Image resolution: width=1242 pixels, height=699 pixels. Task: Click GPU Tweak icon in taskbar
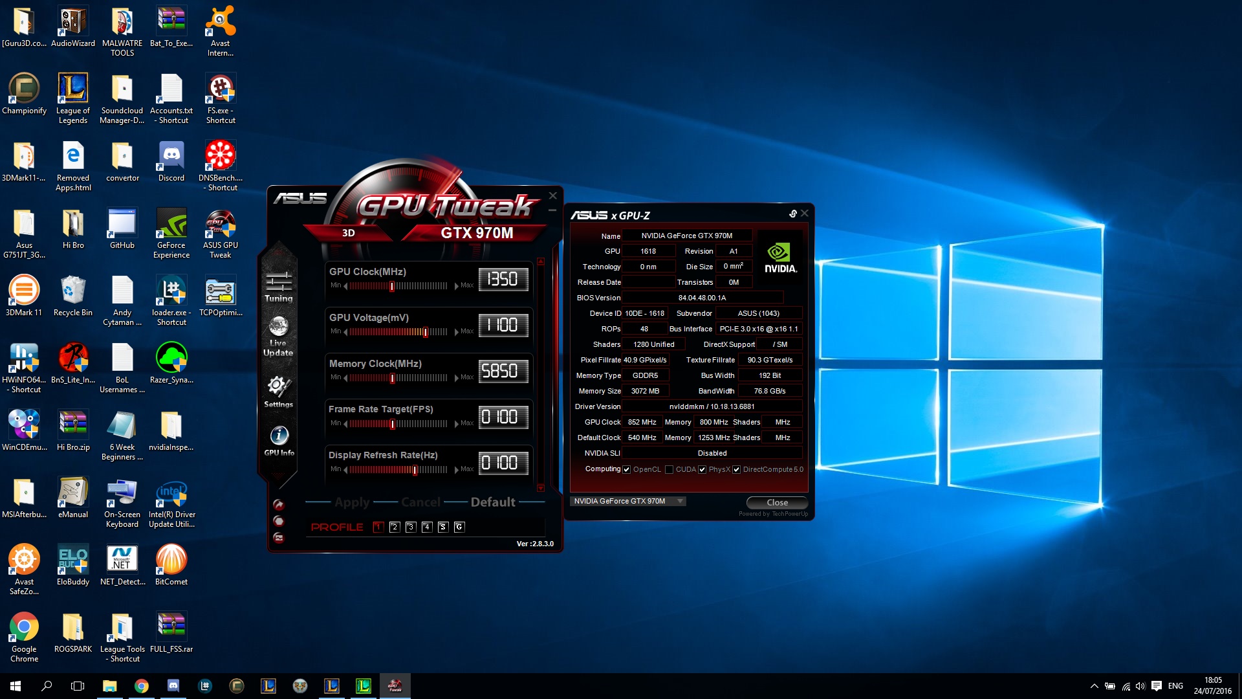395,686
